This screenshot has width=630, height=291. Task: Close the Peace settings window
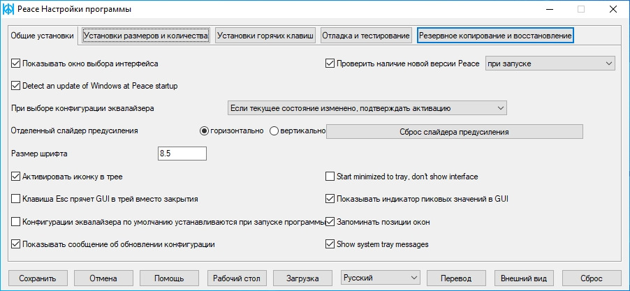613,9
